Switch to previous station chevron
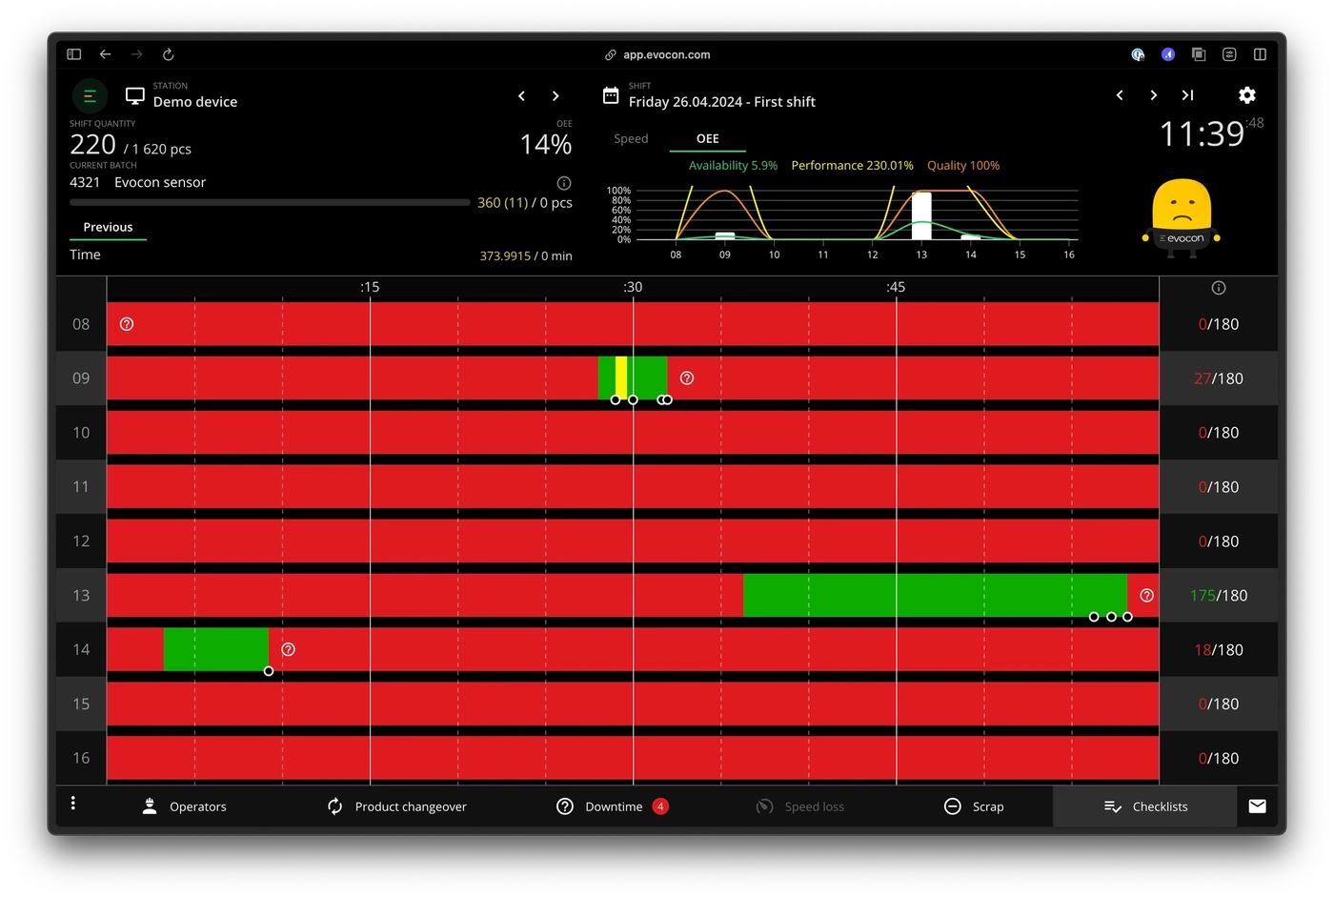This screenshot has width=1334, height=898. tap(521, 96)
